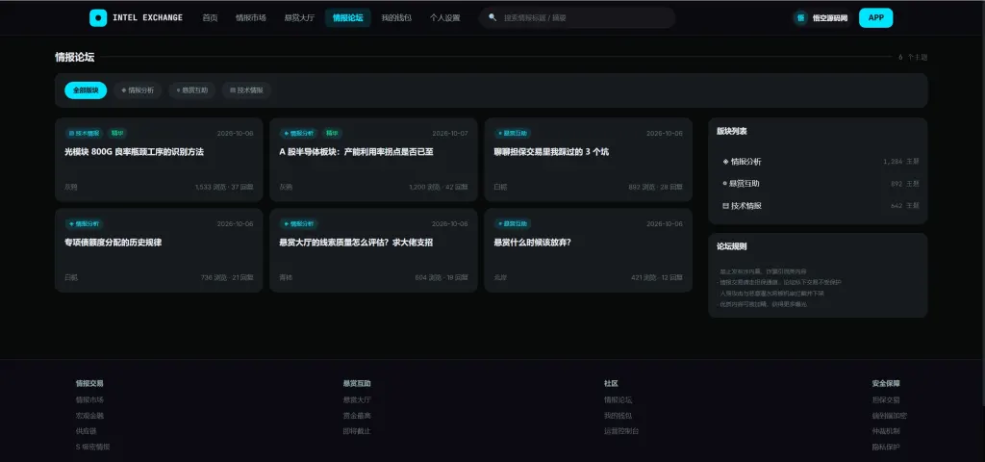Viewport: 985px width, 462px height.
Task: Open the 悟空源码网 user avatar
Action: pyautogui.click(x=800, y=17)
